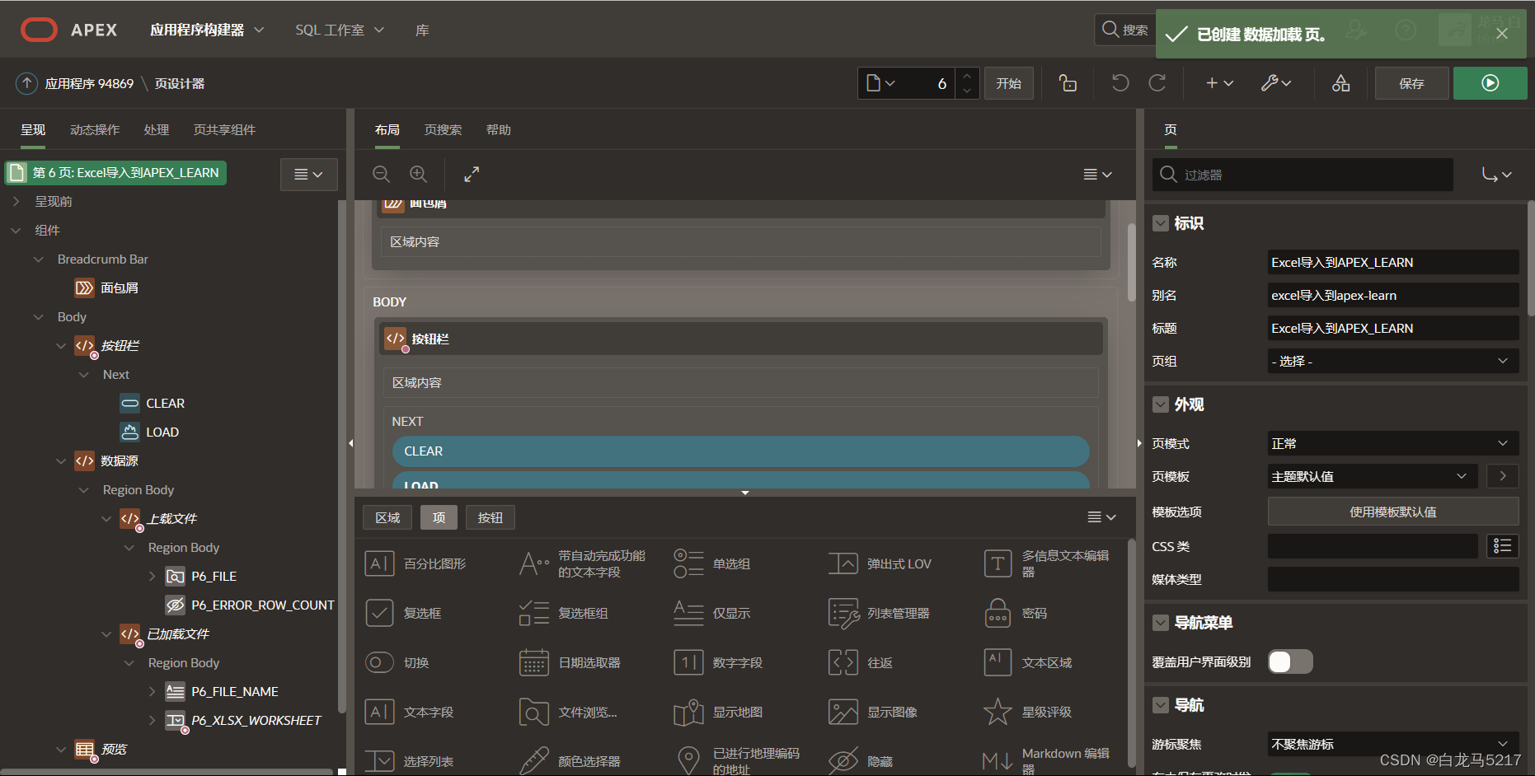
Task: Switch to the 处理 tab
Action: 157,129
